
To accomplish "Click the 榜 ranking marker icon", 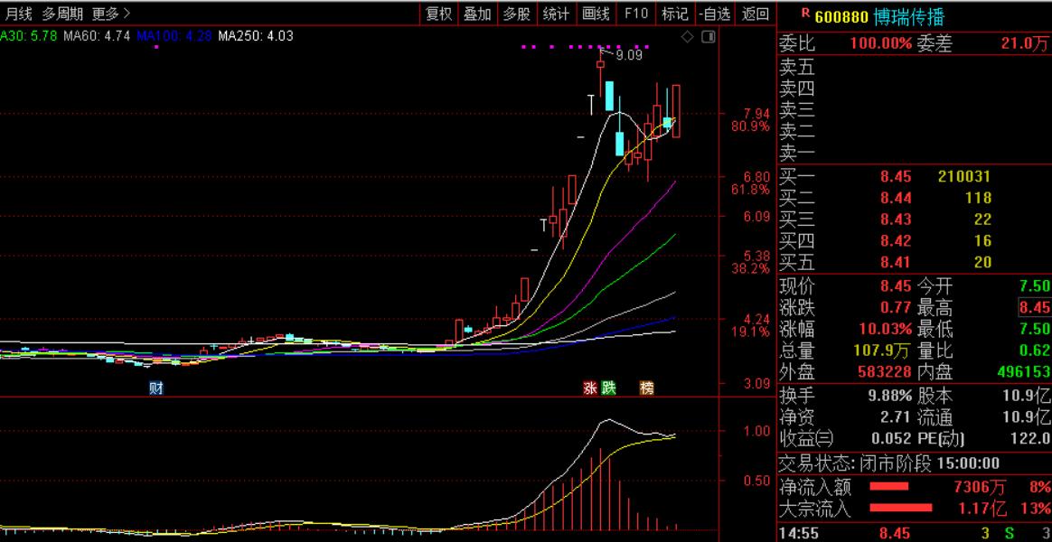I will [646, 388].
